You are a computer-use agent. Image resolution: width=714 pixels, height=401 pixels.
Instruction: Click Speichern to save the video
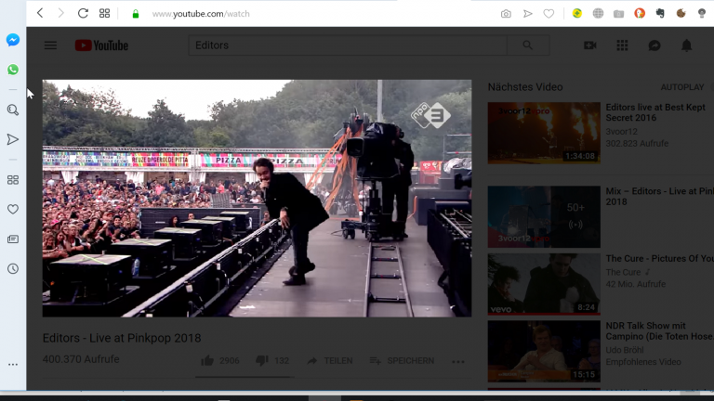point(402,360)
